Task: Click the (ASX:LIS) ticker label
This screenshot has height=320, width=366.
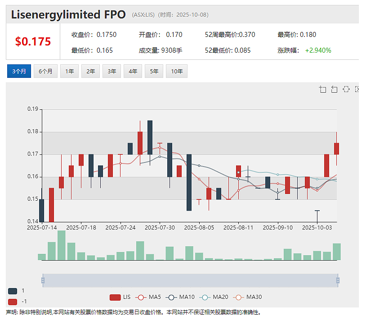Action: (143, 15)
